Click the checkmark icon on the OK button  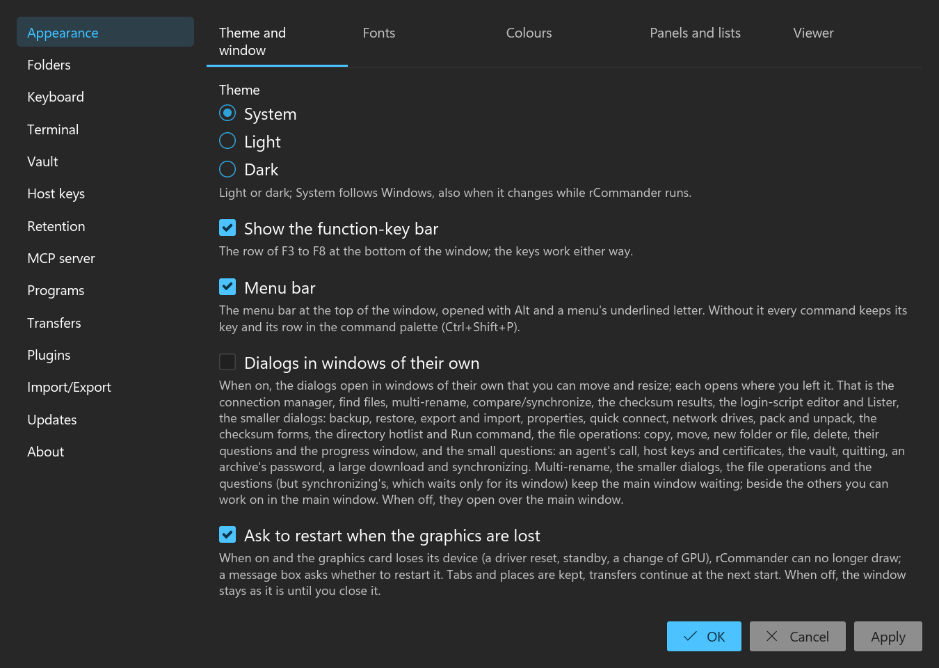690,636
